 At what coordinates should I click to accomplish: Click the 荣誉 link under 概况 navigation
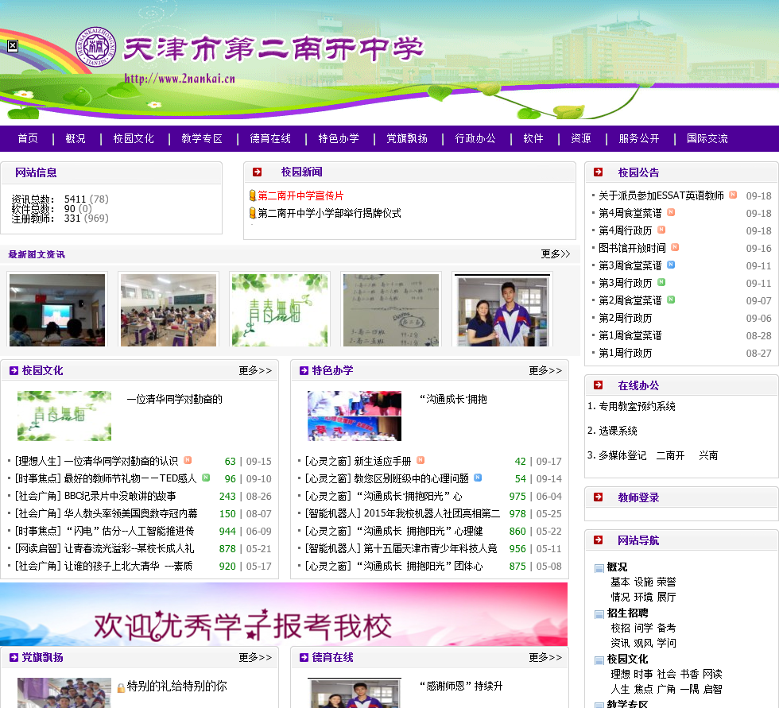pos(666,582)
